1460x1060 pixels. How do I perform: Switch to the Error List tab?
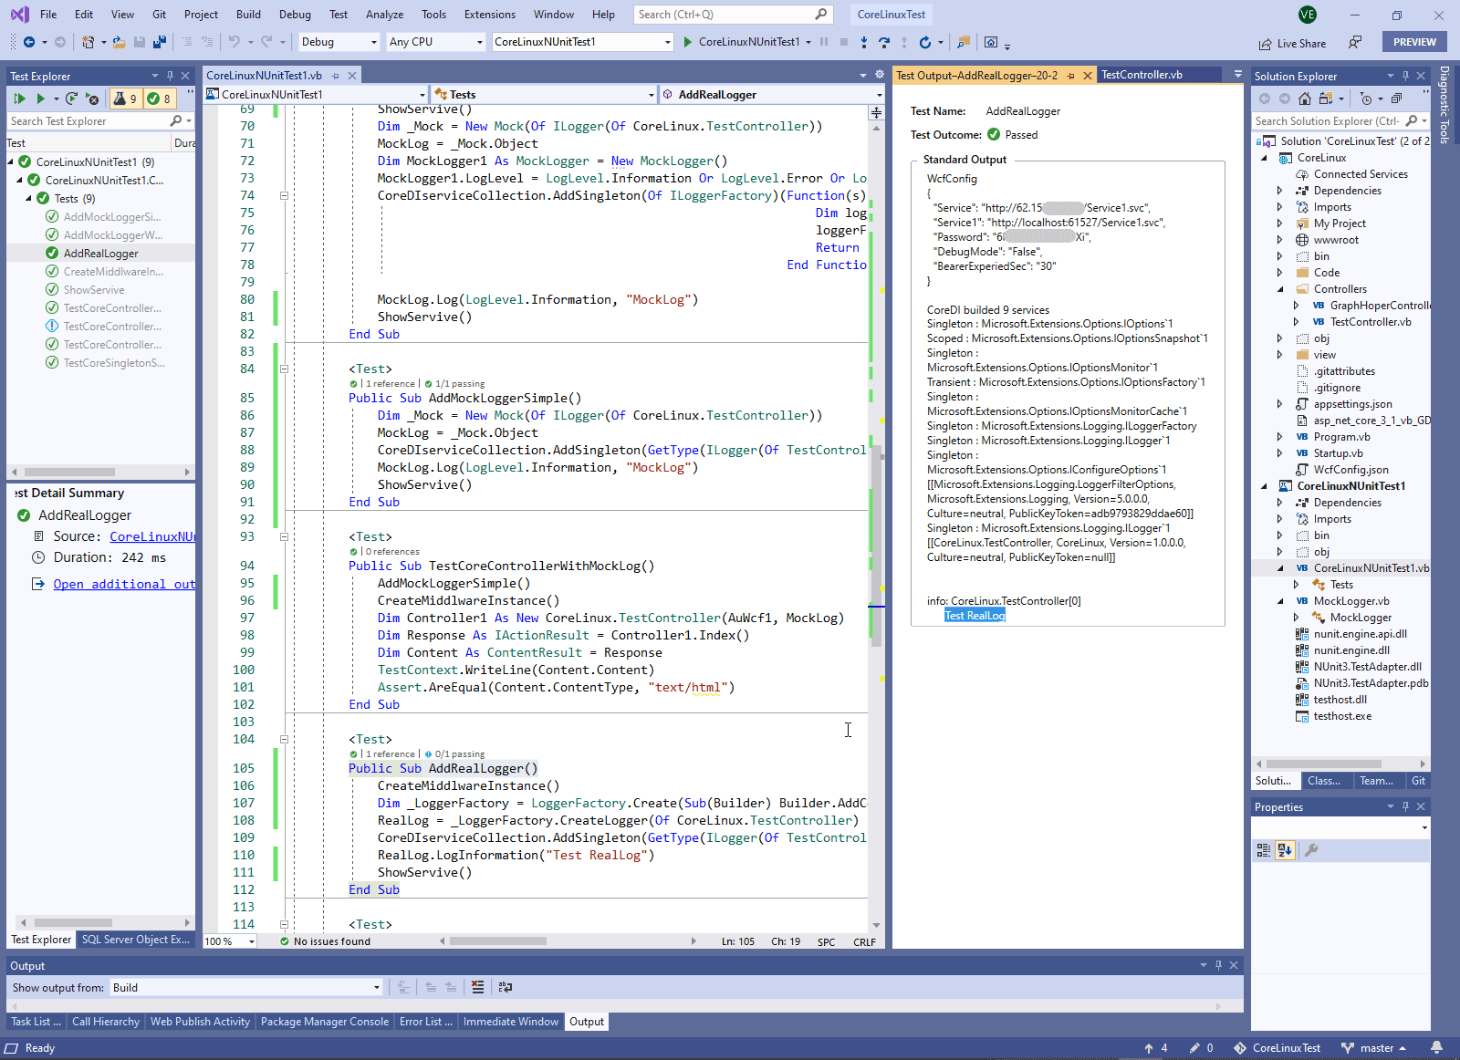[x=425, y=1022]
